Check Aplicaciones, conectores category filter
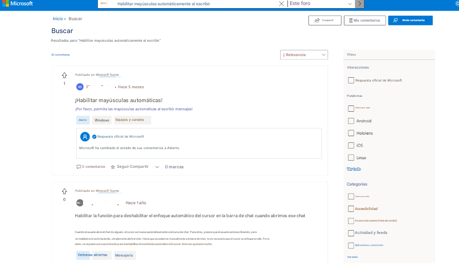 [351, 245]
